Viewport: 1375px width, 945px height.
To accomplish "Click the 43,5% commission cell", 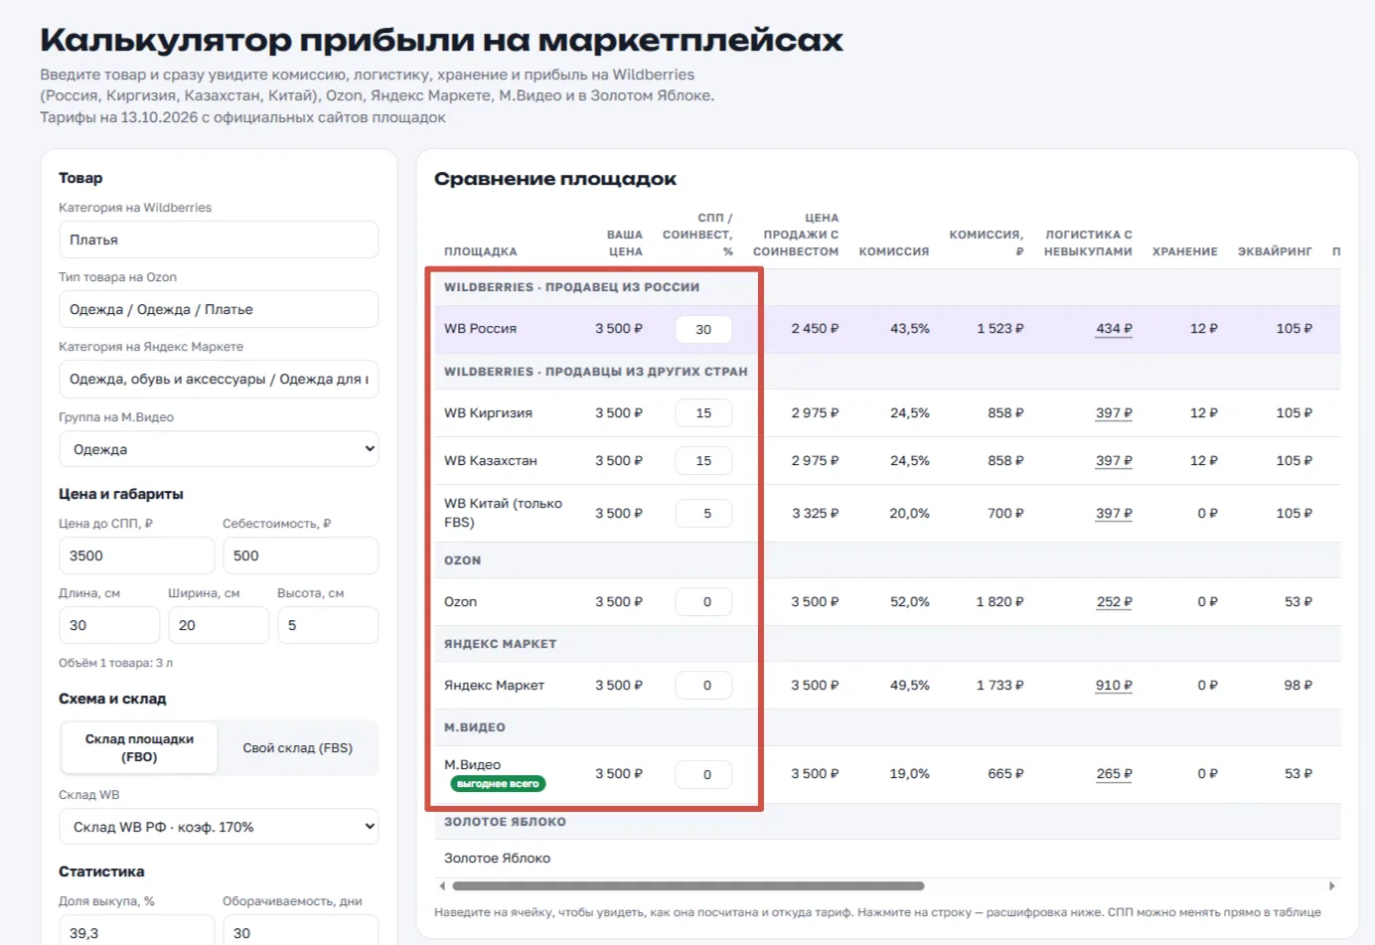I will 910,329.
